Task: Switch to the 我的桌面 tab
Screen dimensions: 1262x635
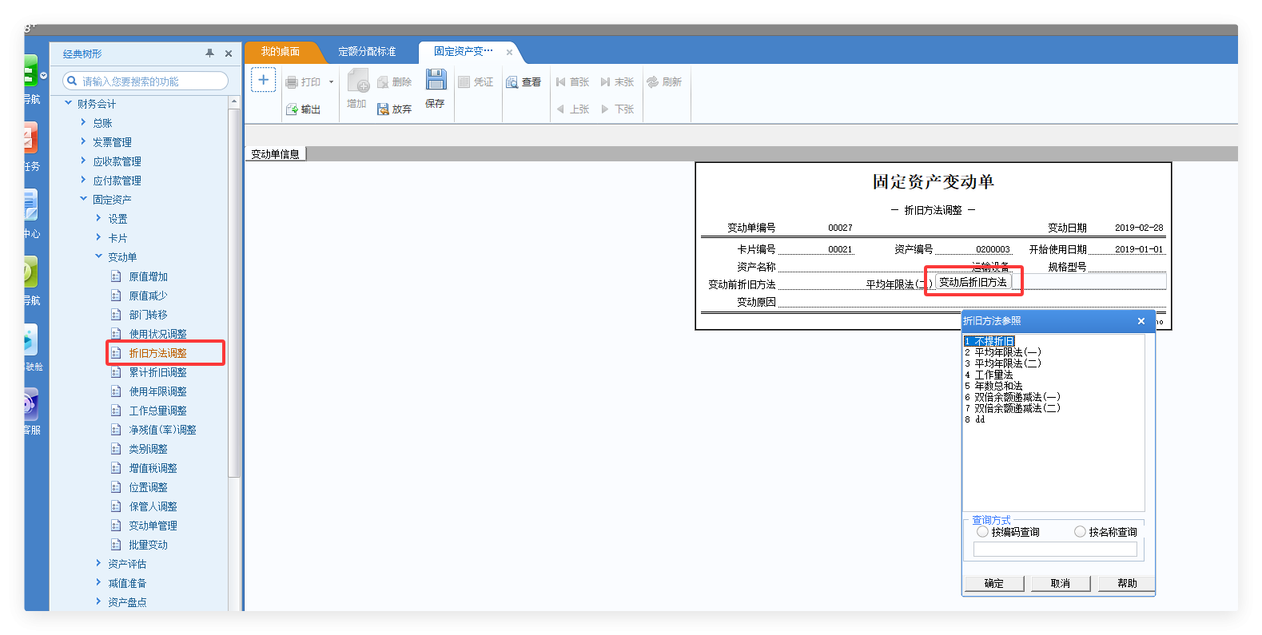Action: 281,52
